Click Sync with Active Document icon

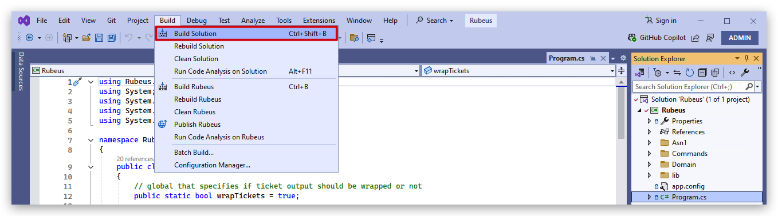pos(677,73)
